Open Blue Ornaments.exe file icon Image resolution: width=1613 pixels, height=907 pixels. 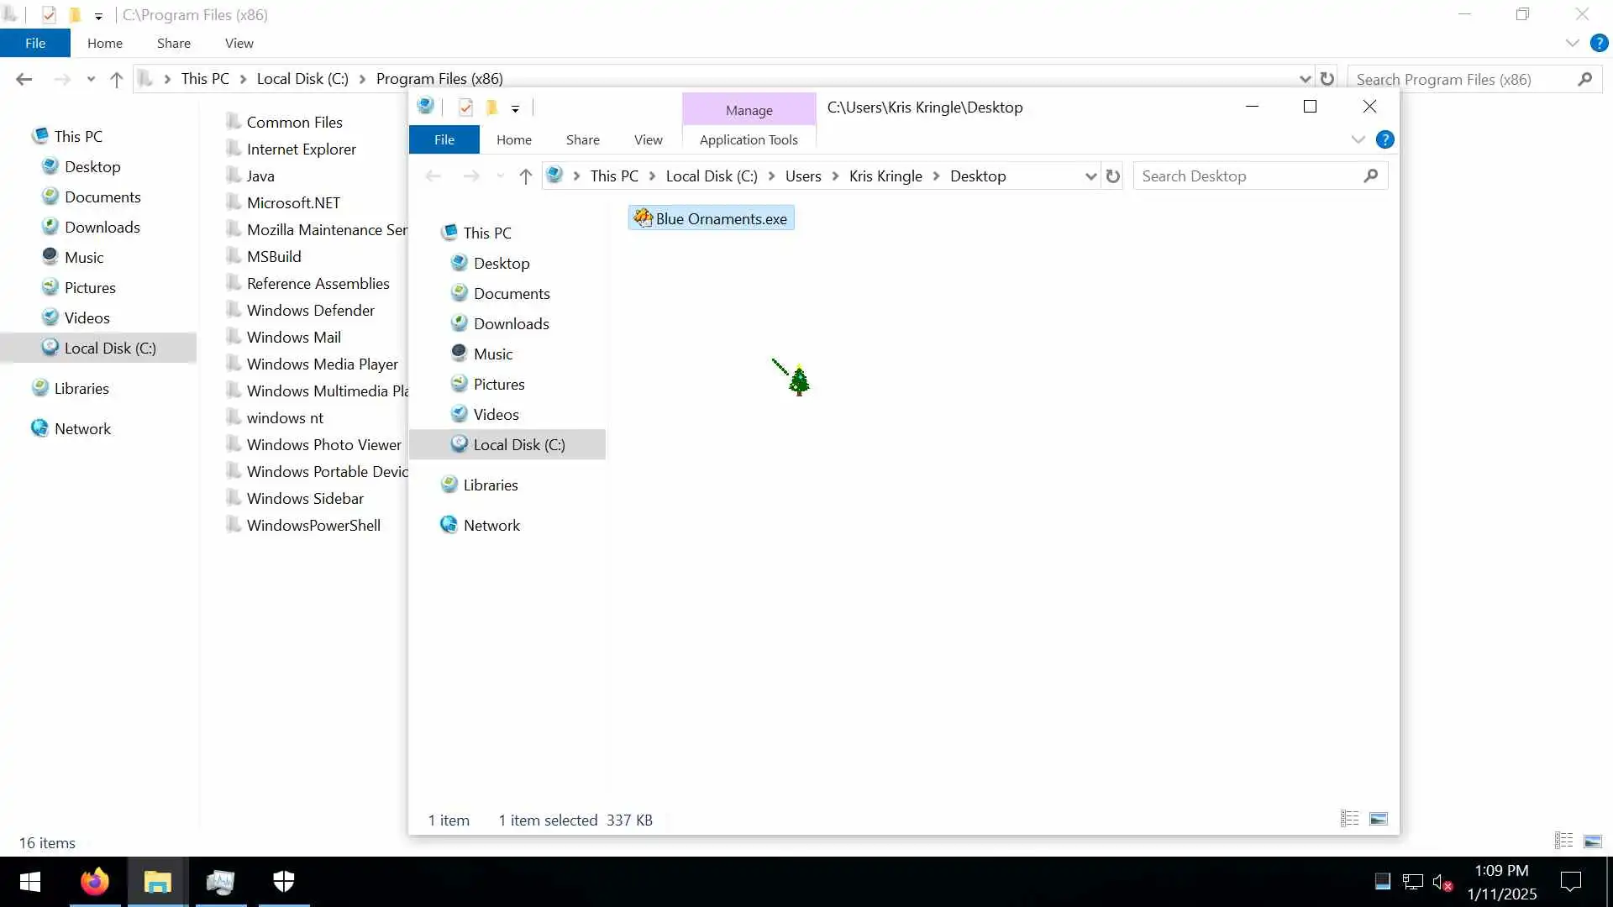644,218
